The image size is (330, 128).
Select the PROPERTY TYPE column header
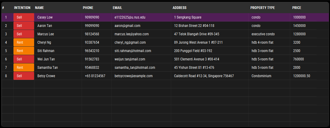[x=262, y=8]
